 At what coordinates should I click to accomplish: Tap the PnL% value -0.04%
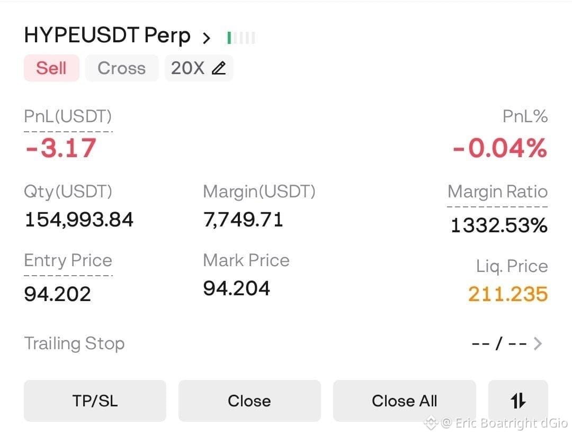pyautogui.click(x=500, y=148)
